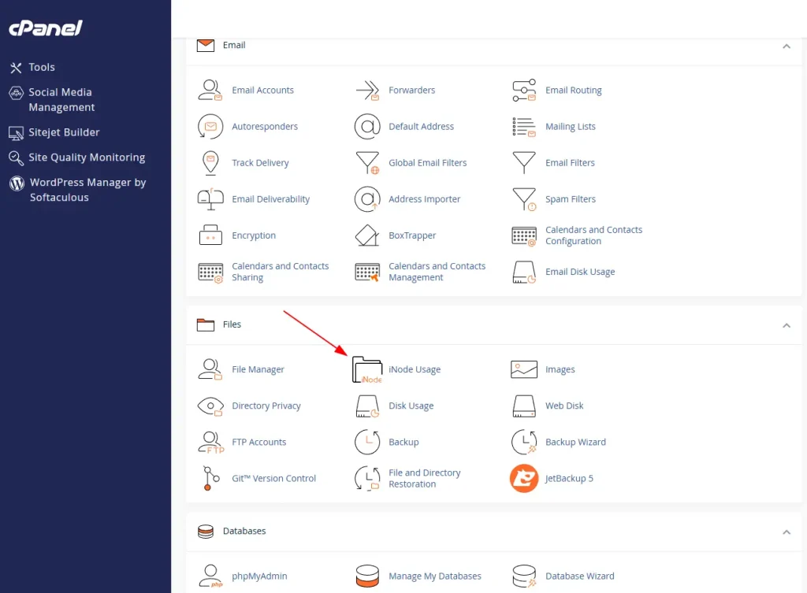Click the Email Section header label
Screen dimensions: 807x593
pyautogui.click(x=233, y=45)
